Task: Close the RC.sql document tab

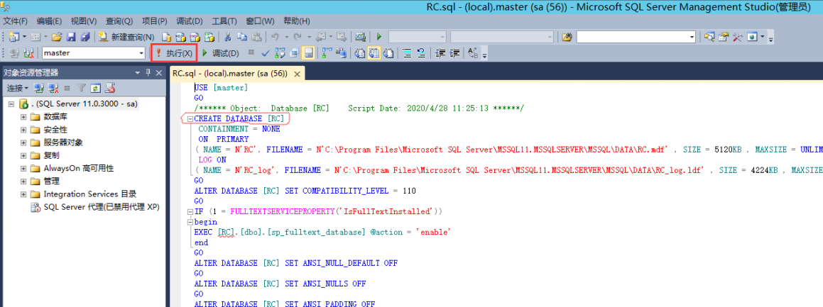Action: [x=298, y=74]
